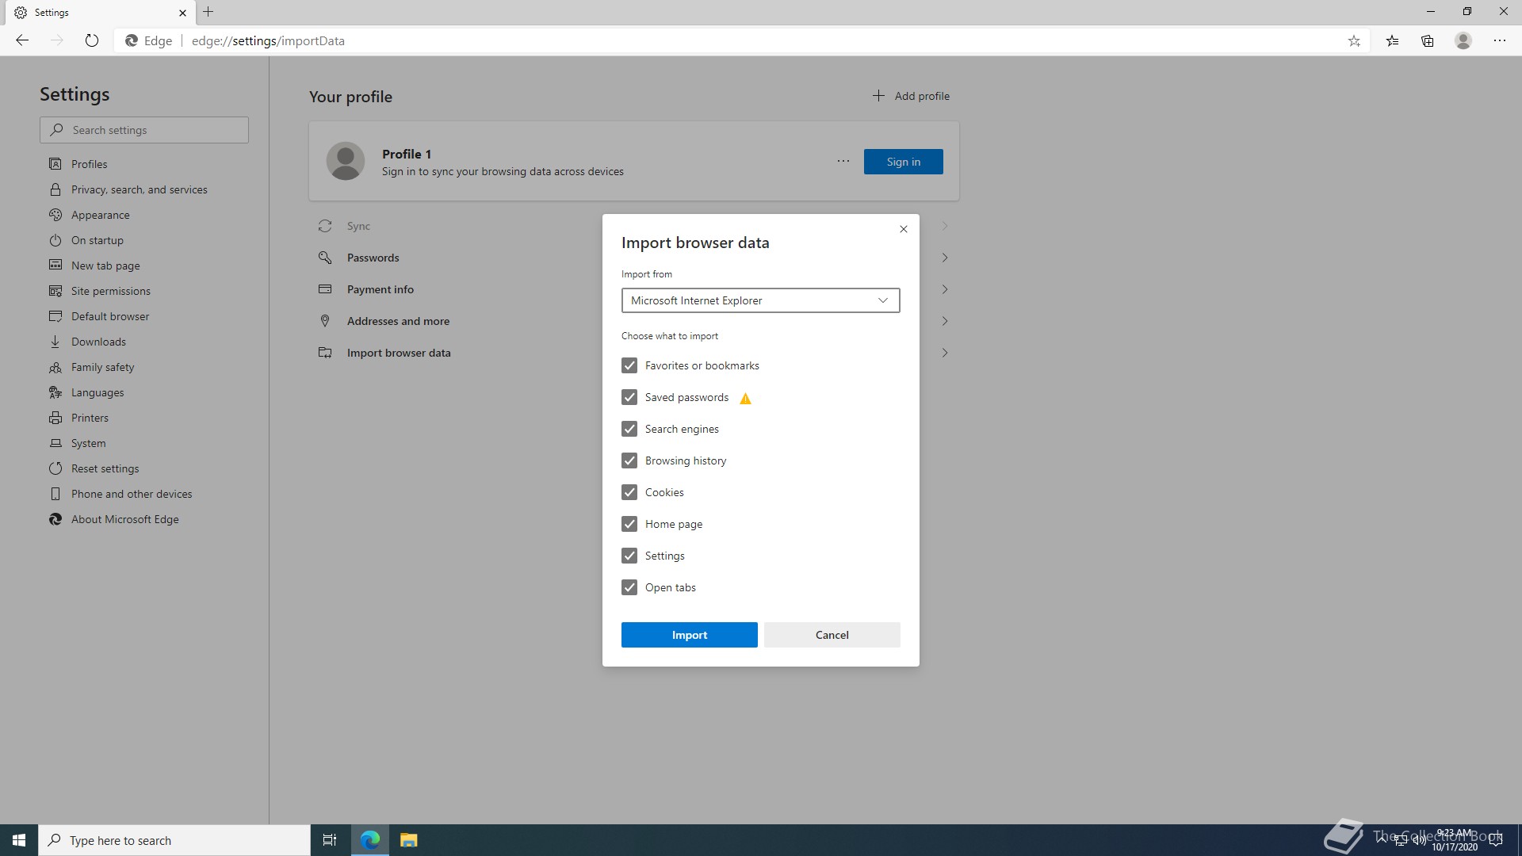Uncheck Search engines
Screen dimensions: 1522x856
click(629, 429)
